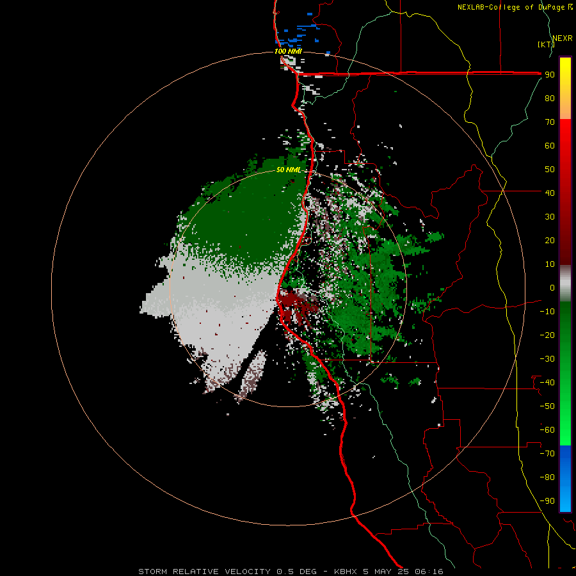The width and height of the screenshot is (576, 576).
Task: Click the blue segment of the color bar
Action: coord(565,479)
